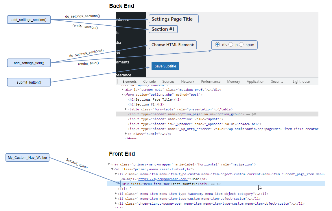Switch to the Elements tab in DevTools
Viewport: 332px width, 211px height.
click(x=130, y=82)
